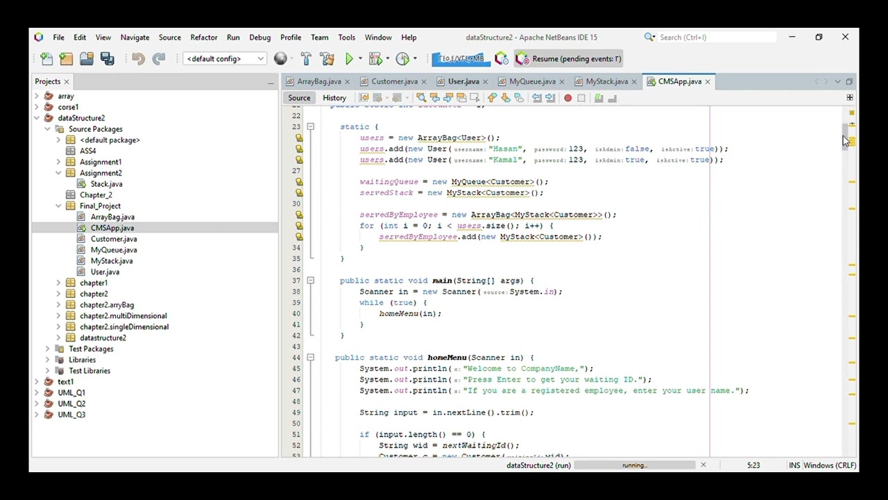Image resolution: width=888 pixels, height=500 pixels.
Task: Toggle Bookmark in editor toolbar
Action: point(519,98)
